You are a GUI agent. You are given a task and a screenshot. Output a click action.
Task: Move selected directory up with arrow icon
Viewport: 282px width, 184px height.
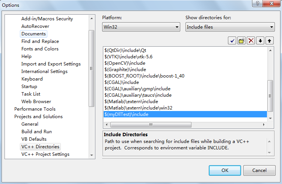click(x=269, y=41)
